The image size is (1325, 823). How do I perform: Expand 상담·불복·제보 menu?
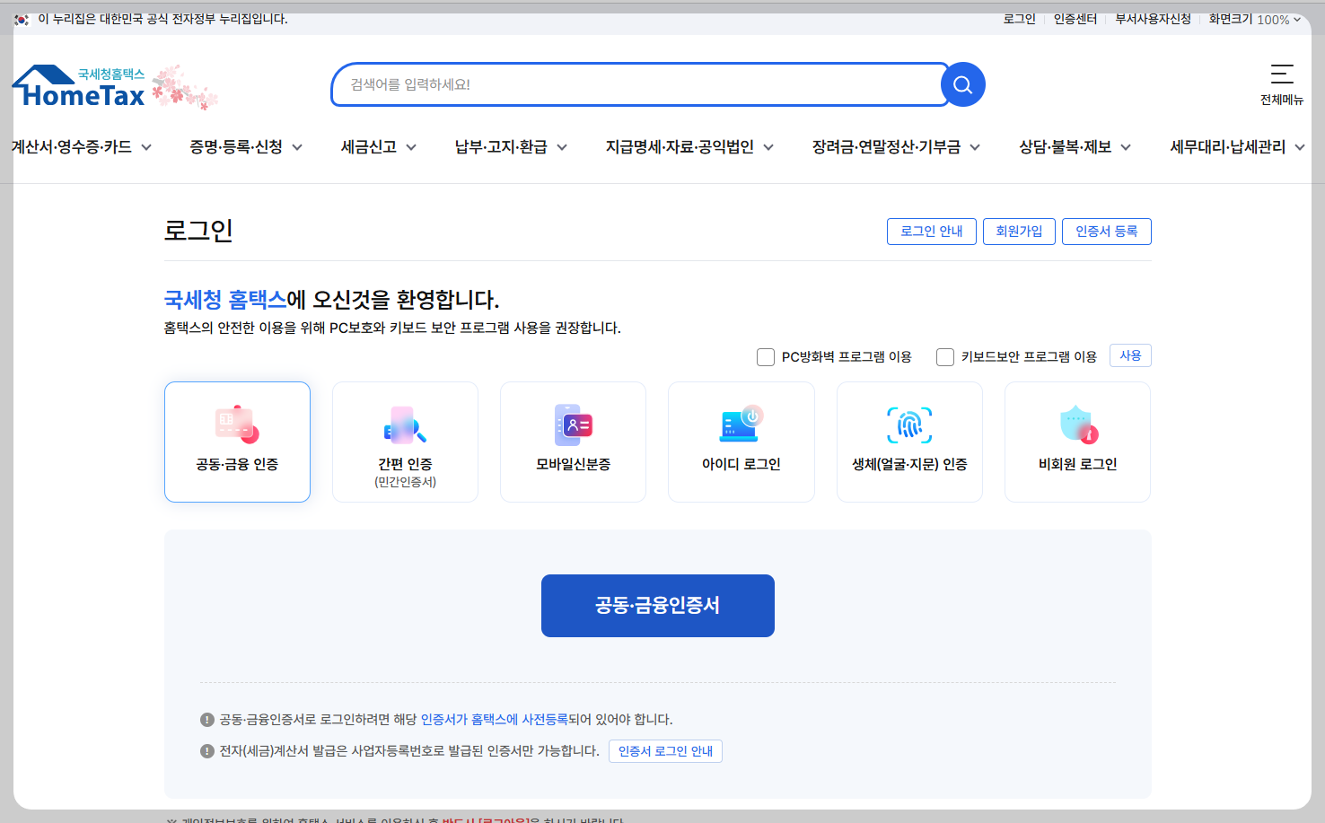(x=1075, y=147)
